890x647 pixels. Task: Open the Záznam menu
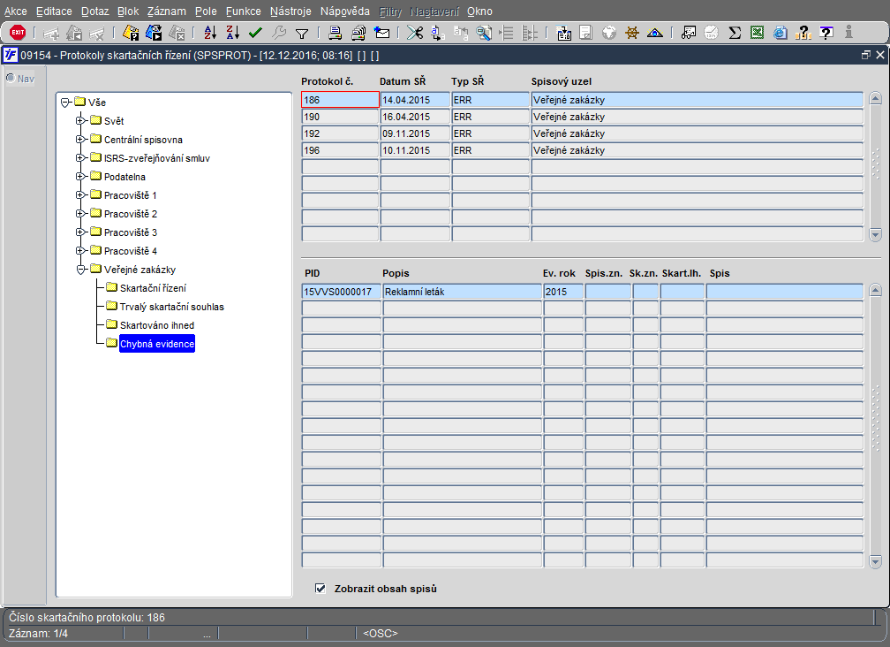click(x=166, y=11)
